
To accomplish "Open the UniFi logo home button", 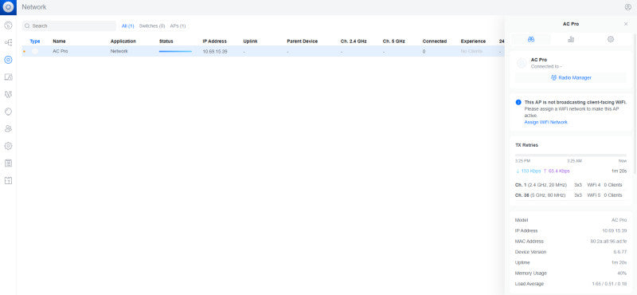I will click(8, 7).
